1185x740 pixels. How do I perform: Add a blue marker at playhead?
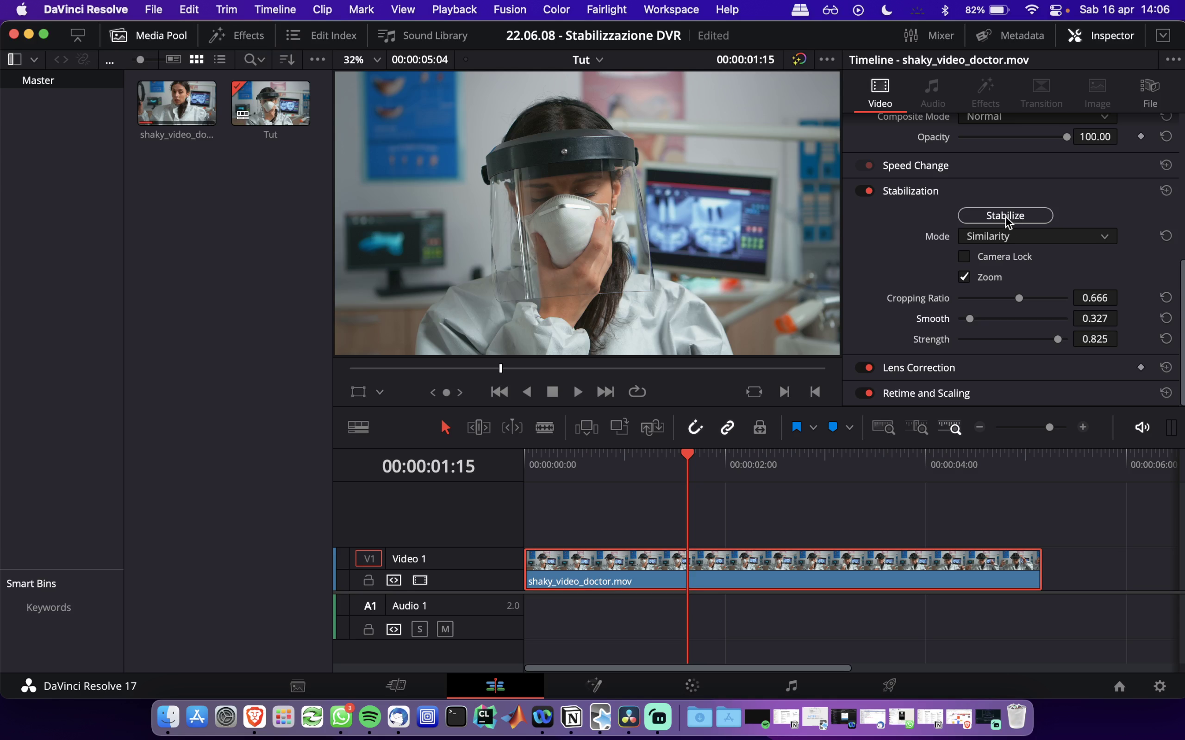point(832,427)
